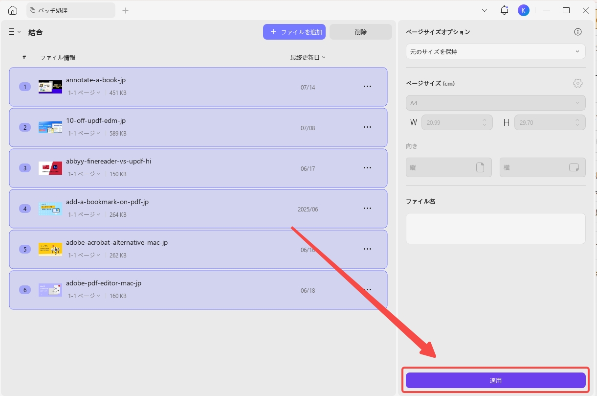This screenshot has height=396, width=597.
Task: Select portrait orientation 縦
Action: click(449, 167)
